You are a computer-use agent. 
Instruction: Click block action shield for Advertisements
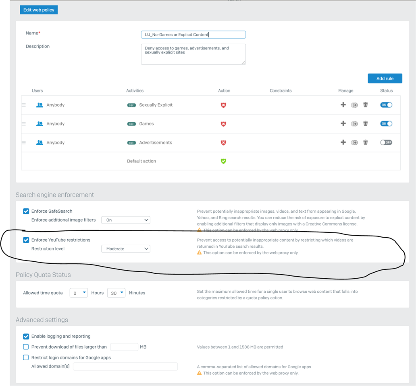[223, 143]
